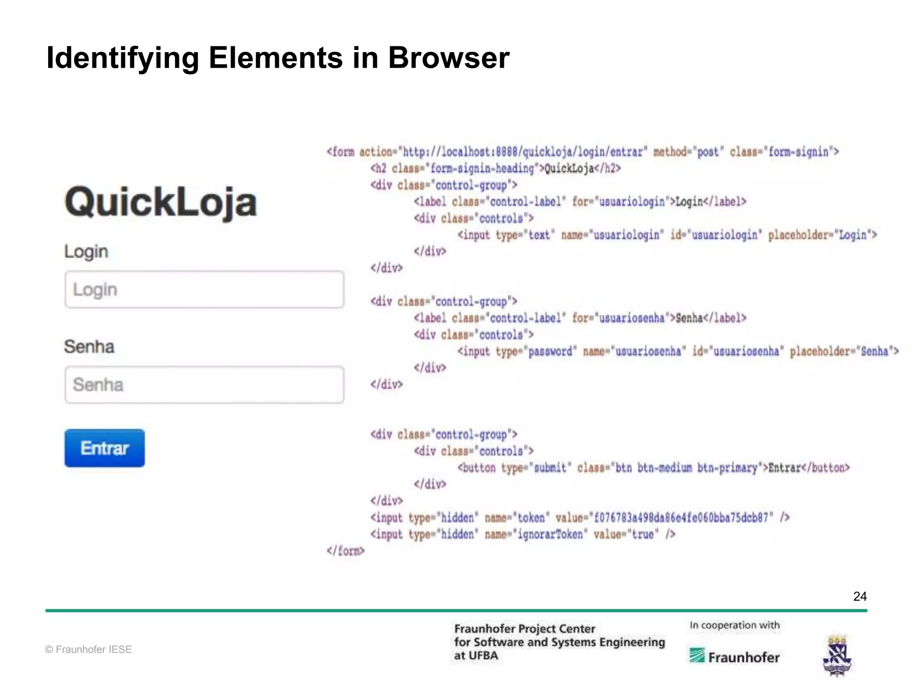Click the label for usuariologin code line
914x685 pixels.
pos(580,202)
